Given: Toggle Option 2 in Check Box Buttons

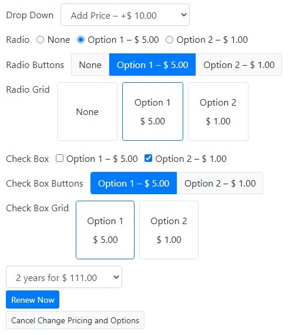Looking at the screenshot, I should pyautogui.click(x=220, y=183).
